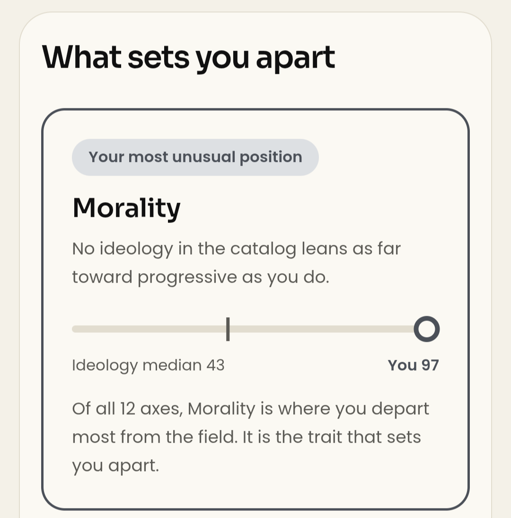Click the 'What sets you apart' title
This screenshot has height=518, width=511.
188,58
